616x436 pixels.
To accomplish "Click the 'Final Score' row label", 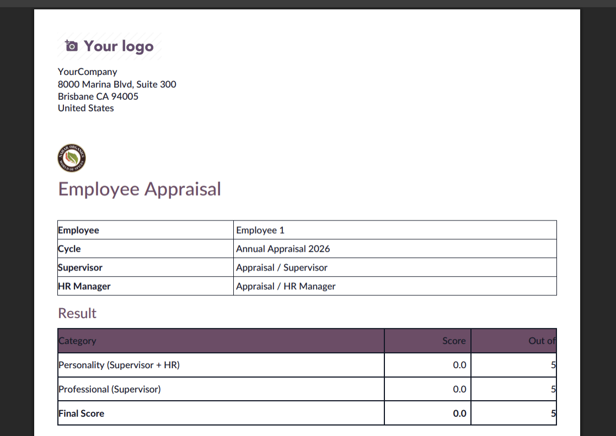I will (x=81, y=413).
